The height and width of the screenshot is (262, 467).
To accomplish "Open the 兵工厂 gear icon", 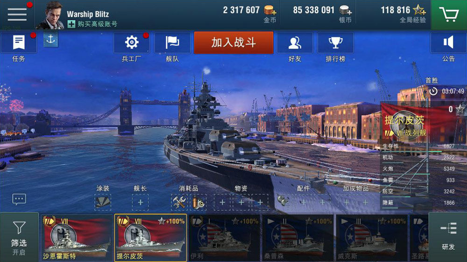I will tap(132, 42).
